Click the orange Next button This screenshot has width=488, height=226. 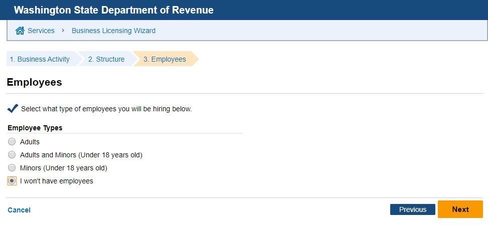point(460,209)
